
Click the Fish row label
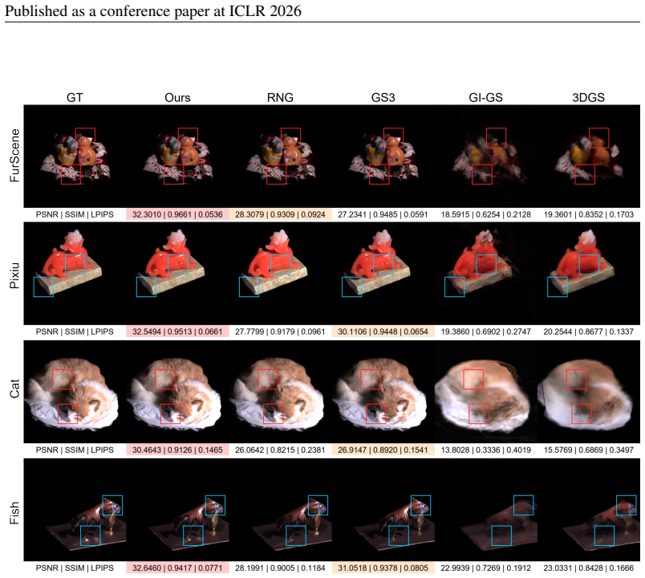pos(14,512)
